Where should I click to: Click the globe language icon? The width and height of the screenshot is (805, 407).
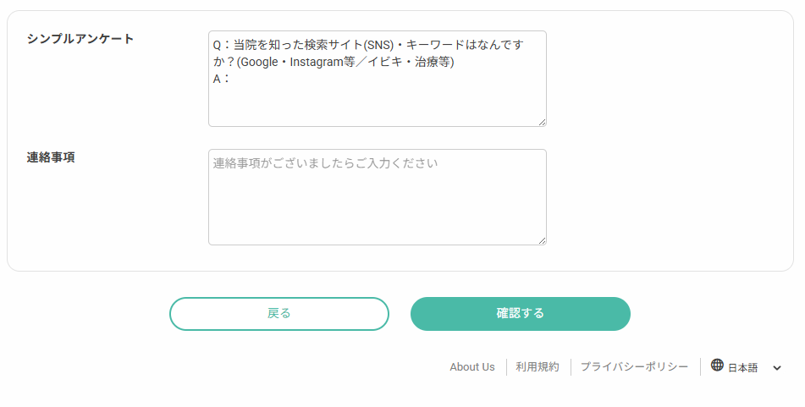click(717, 366)
